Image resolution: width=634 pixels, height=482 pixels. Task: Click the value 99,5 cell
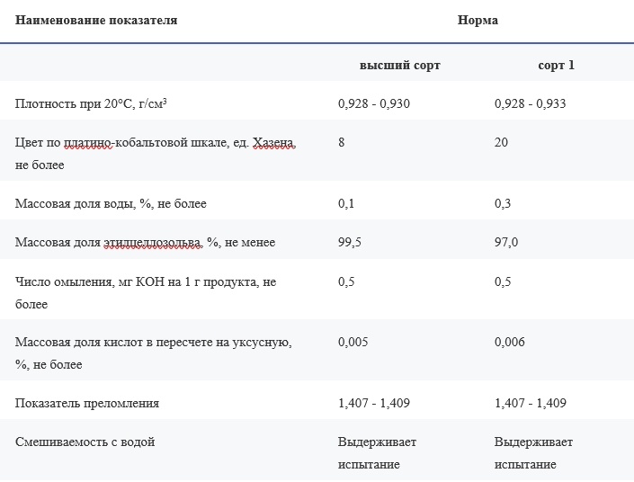click(x=350, y=242)
